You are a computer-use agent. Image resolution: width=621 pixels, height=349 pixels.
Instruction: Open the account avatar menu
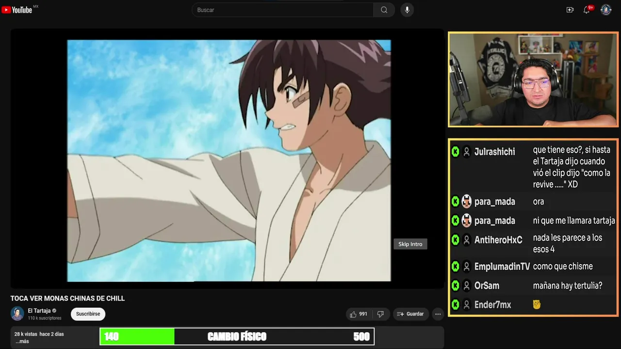tap(606, 10)
